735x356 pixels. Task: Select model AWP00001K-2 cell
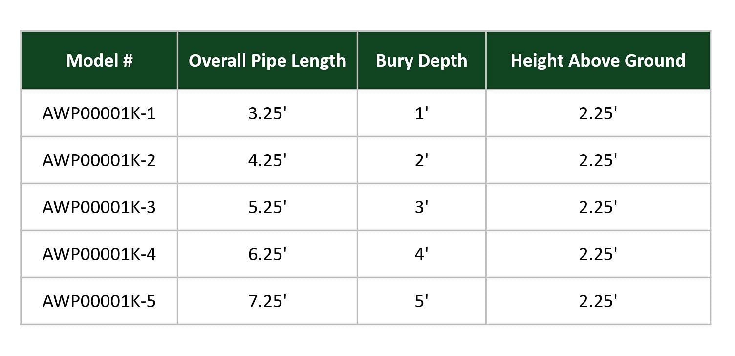coord(99,160)
